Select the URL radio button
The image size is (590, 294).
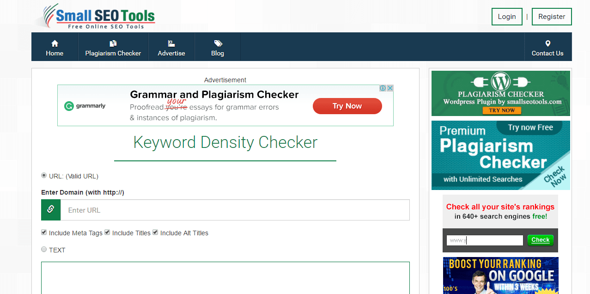tap(44, 176)
